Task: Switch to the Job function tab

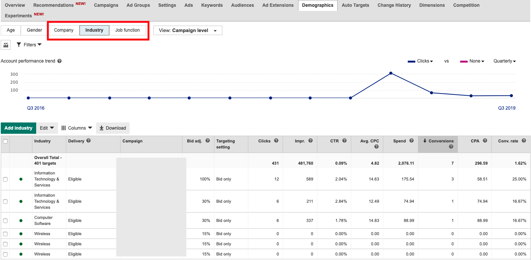Action: click(x=128, y=30)
